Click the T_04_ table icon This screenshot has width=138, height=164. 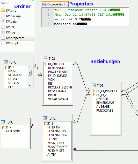tap(3, 122)
